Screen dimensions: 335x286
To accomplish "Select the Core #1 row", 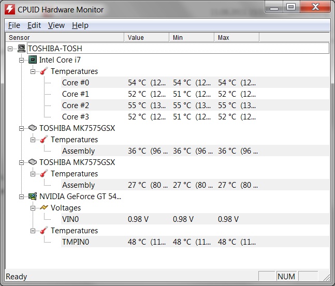I will tap(195, 94).
